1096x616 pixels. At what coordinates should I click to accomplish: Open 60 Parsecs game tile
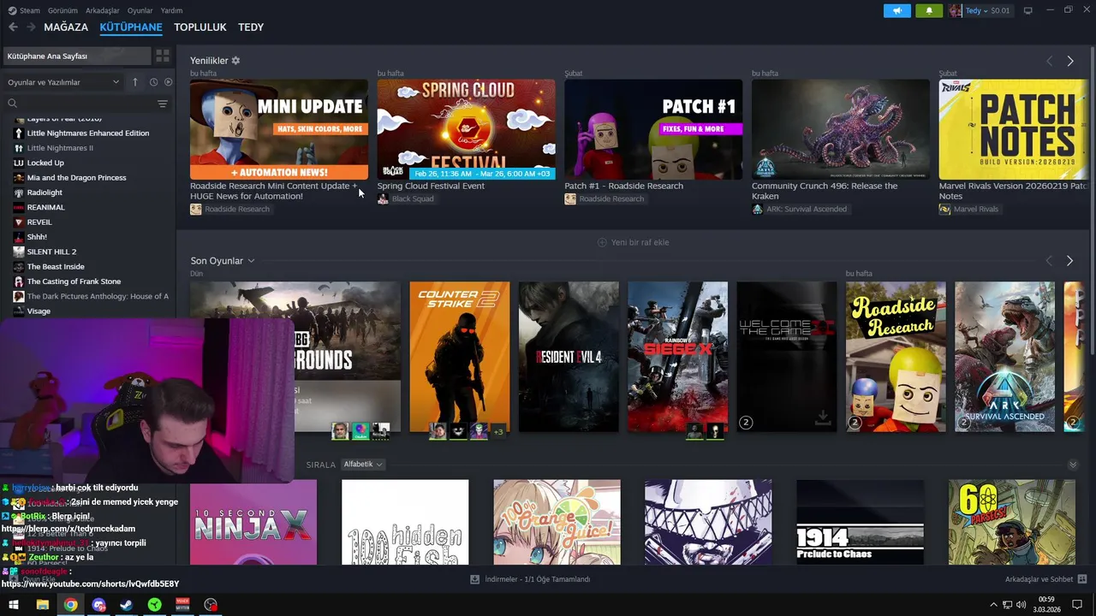[x=1011, y=522]
